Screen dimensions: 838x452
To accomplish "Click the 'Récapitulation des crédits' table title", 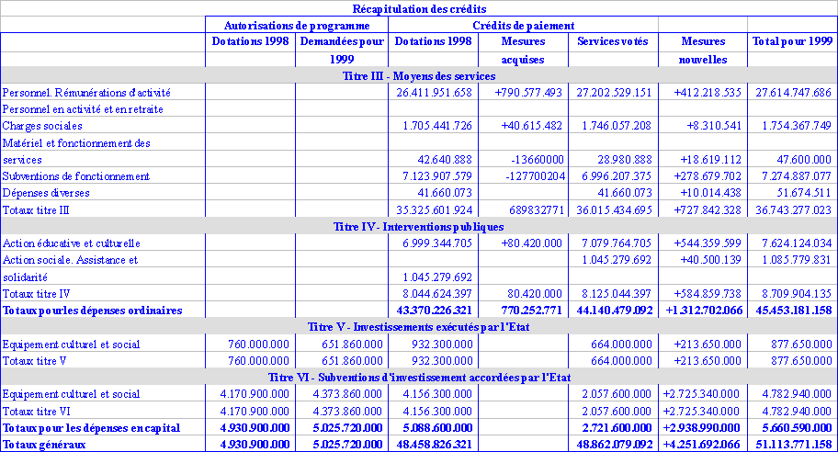I will click(419, 8).
